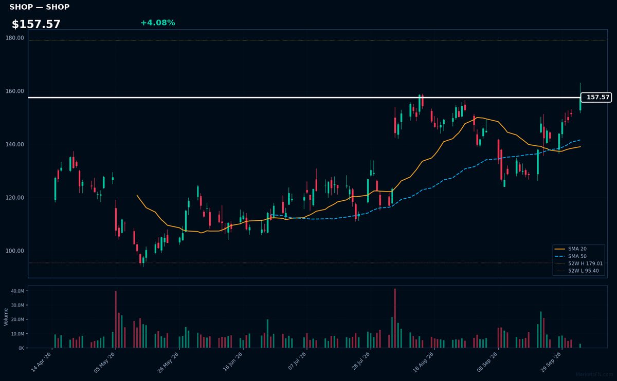
Task: Click the 0K volume axis label
Action: [21, 348]
